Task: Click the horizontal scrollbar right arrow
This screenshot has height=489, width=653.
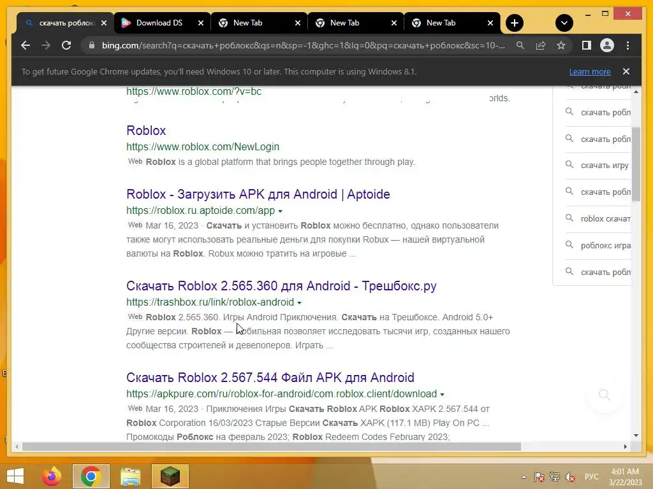Action: pyautogui.click(x=626, y=446)
